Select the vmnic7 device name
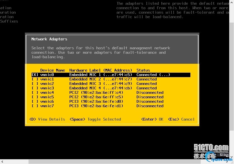The width and height of the screenshot is (234, 164). point(47,106)
